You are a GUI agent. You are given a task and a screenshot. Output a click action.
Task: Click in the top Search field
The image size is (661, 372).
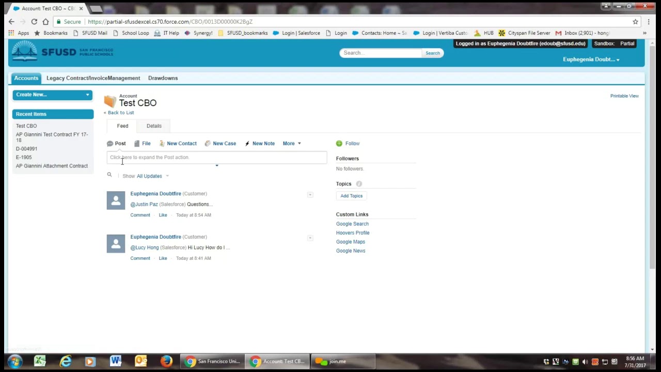click(381, 53)
